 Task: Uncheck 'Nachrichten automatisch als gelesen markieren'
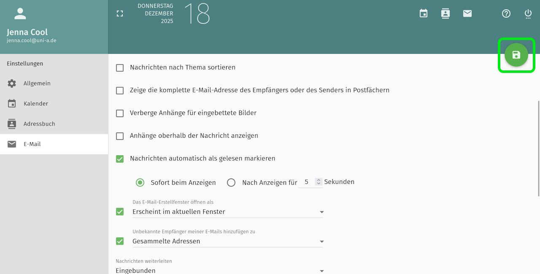tap(120, 158)
